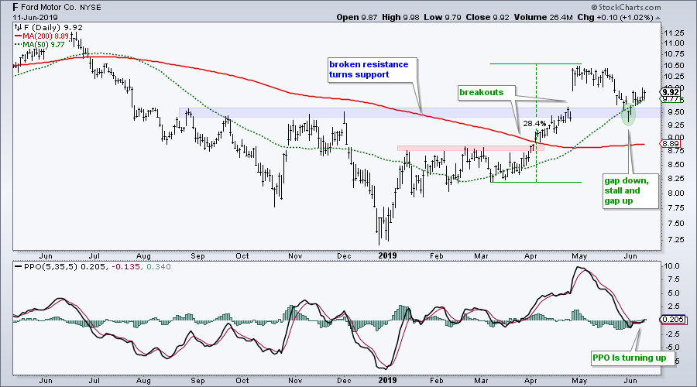This screenshot has height=387, width=697.
Task: Click the May label under the price chart
Action: click(579, 256)
